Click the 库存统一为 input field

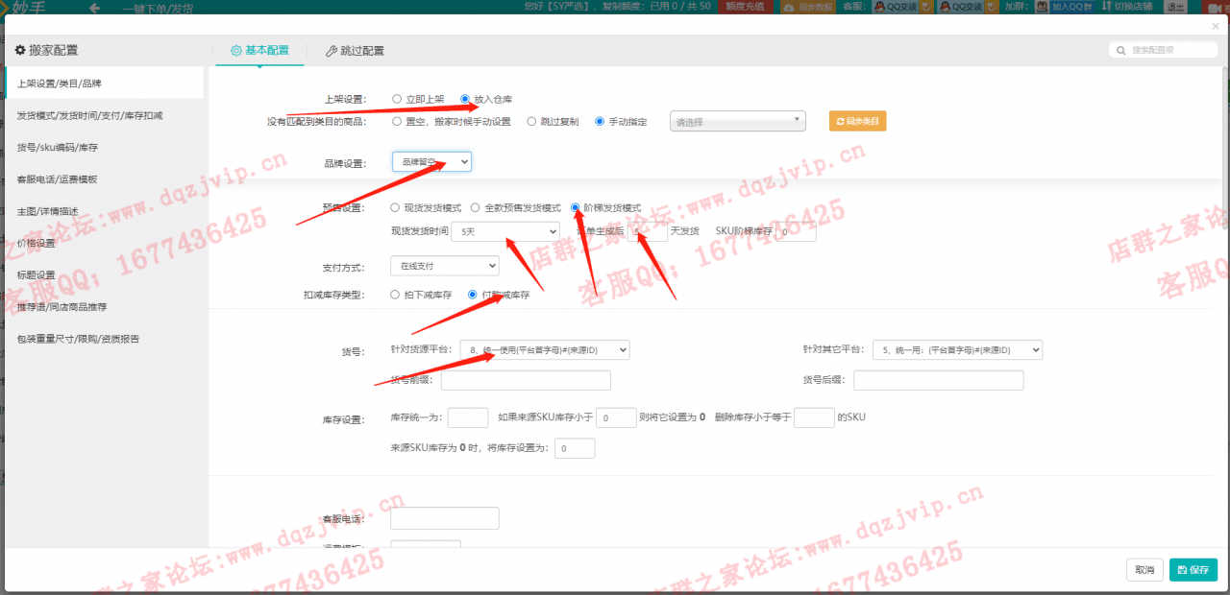[468, 417]
